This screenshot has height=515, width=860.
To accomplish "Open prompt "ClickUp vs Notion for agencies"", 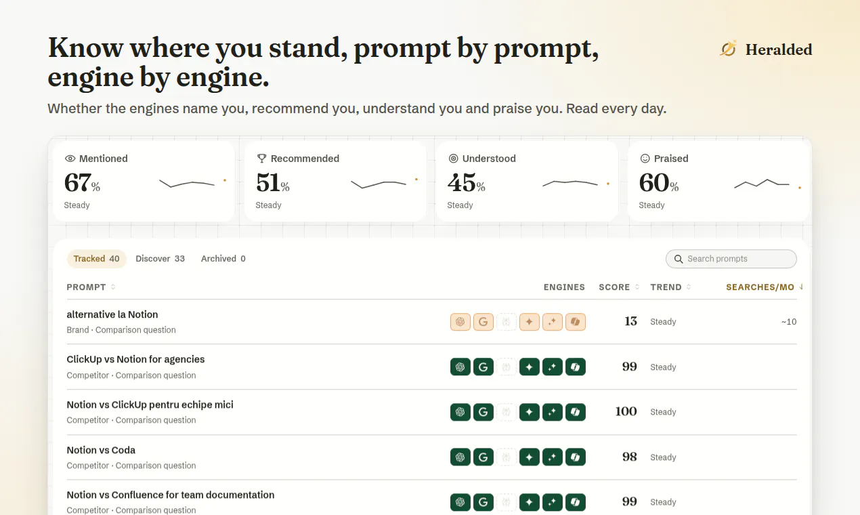I will 135,359.
